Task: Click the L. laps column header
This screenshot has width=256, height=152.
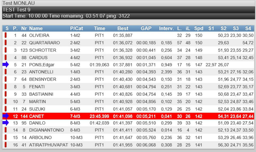Action: click(x=179, y=28)
